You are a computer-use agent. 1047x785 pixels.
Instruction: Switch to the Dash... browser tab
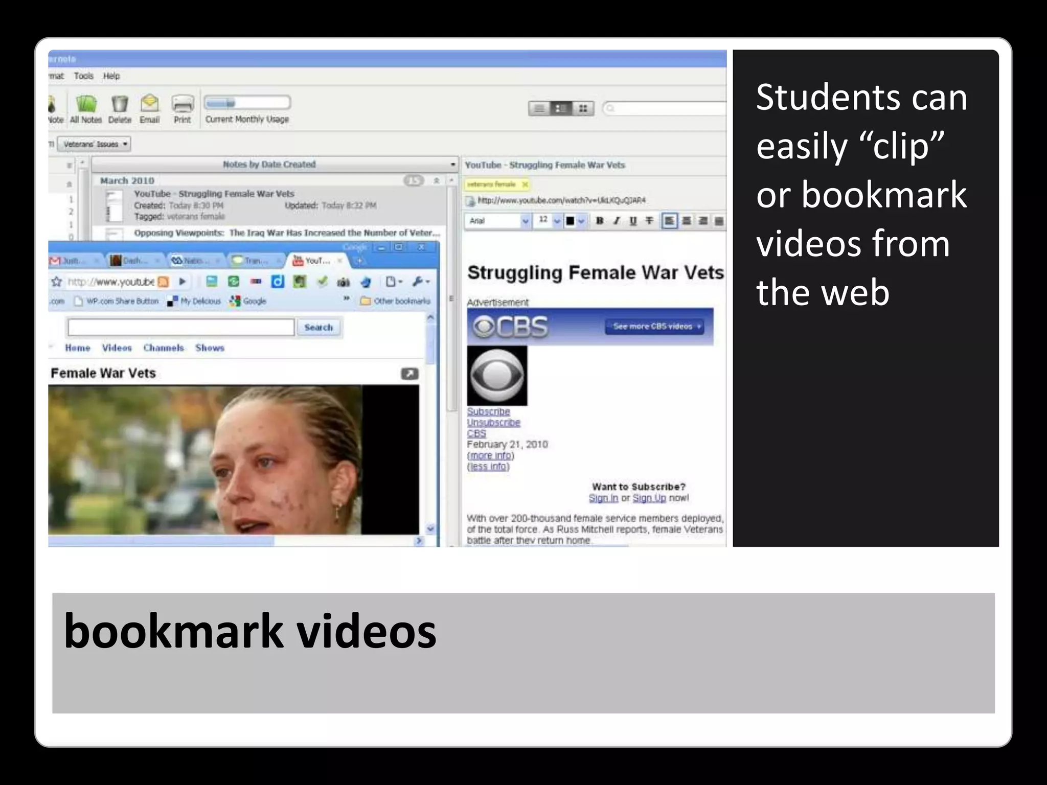point(134,261)
